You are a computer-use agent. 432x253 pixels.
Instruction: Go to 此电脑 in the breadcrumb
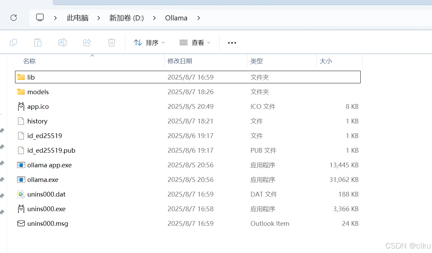(78, 18)
